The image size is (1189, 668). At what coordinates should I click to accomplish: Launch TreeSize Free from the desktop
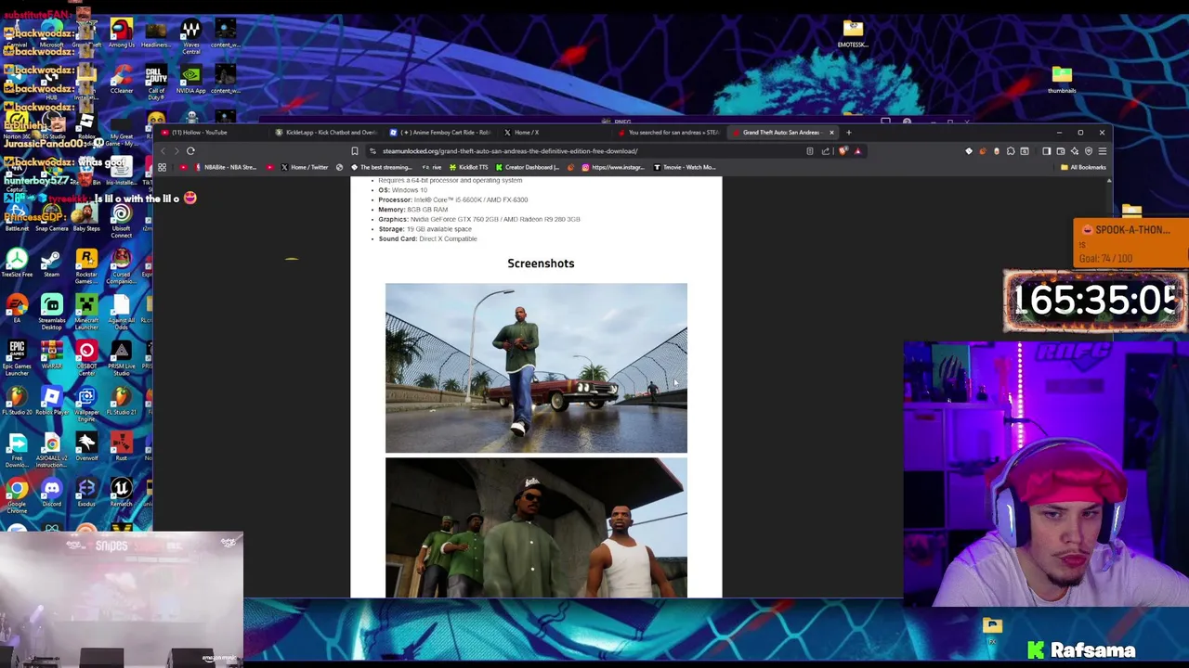click(17, 264)
